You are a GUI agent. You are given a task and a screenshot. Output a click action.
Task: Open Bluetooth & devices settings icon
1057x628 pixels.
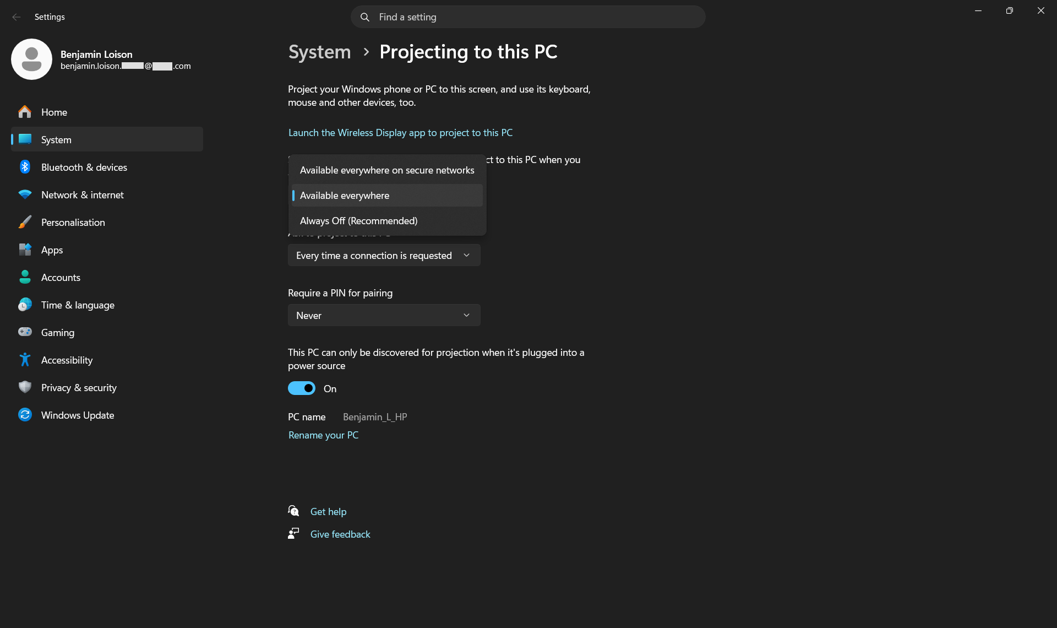pyautogui.click(x=25, y=167)
